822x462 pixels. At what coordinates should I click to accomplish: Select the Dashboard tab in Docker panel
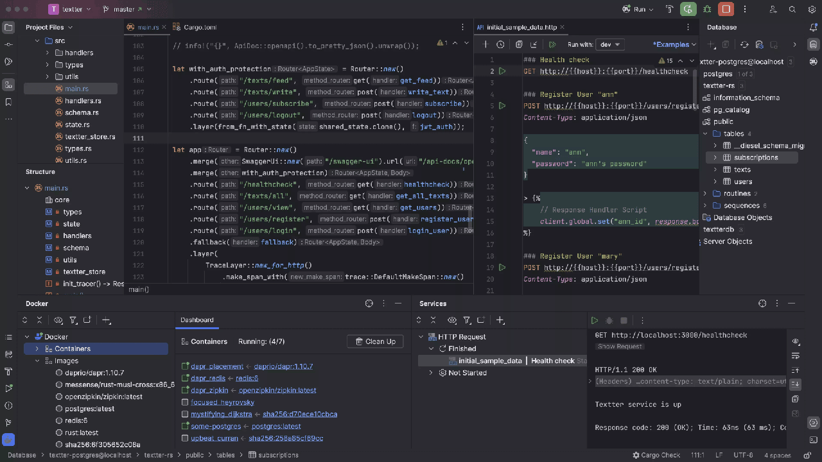tap(197, 320)
